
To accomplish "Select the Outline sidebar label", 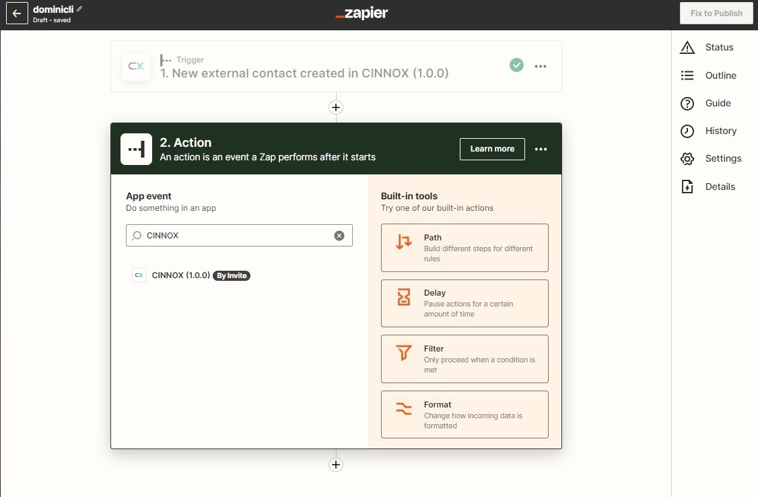I will pos(720,75).
